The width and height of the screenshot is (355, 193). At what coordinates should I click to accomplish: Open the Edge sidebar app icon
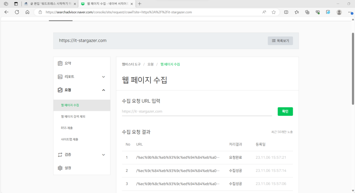328,12
